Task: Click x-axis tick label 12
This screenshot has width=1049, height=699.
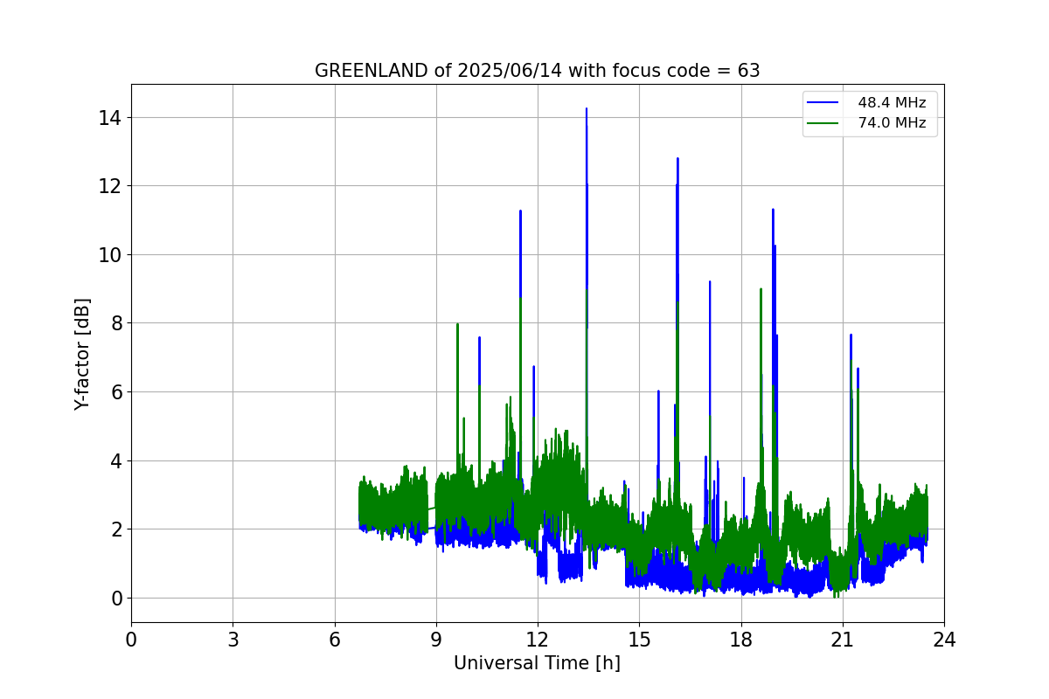Action: click(538, 640)
